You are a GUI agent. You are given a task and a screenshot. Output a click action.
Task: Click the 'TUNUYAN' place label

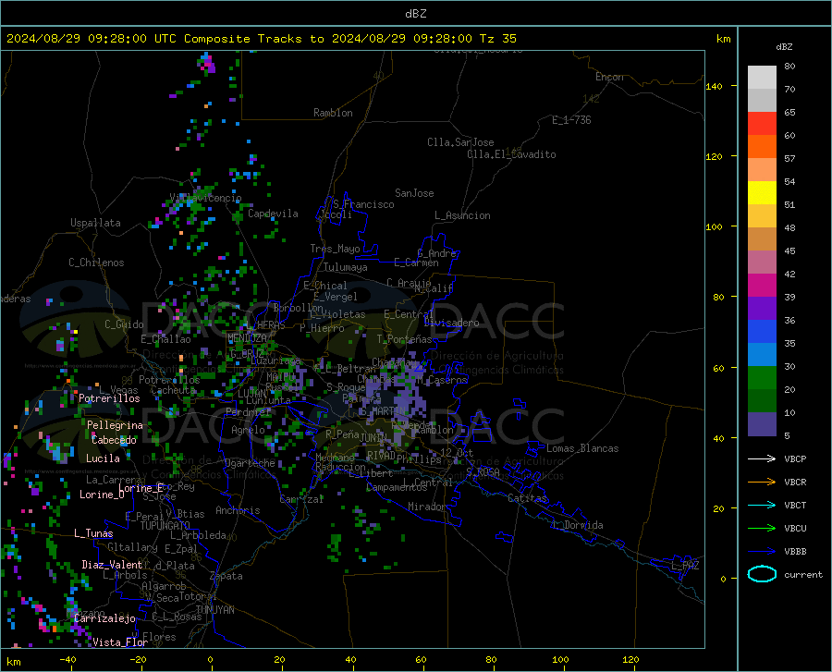click(x=214, y=610)
